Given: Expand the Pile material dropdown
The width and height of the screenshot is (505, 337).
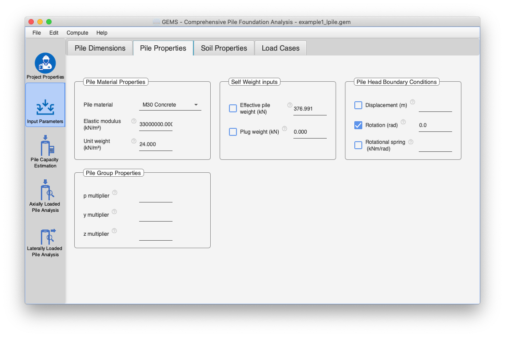Looking at the screenshot, I should pyautogui.click(x=170, y=105).
